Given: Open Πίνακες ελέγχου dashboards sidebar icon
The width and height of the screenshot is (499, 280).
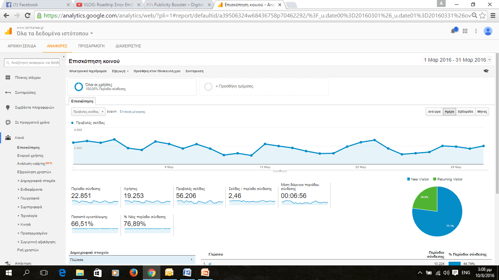Looking at the screenshot, I should click(8, 78).
